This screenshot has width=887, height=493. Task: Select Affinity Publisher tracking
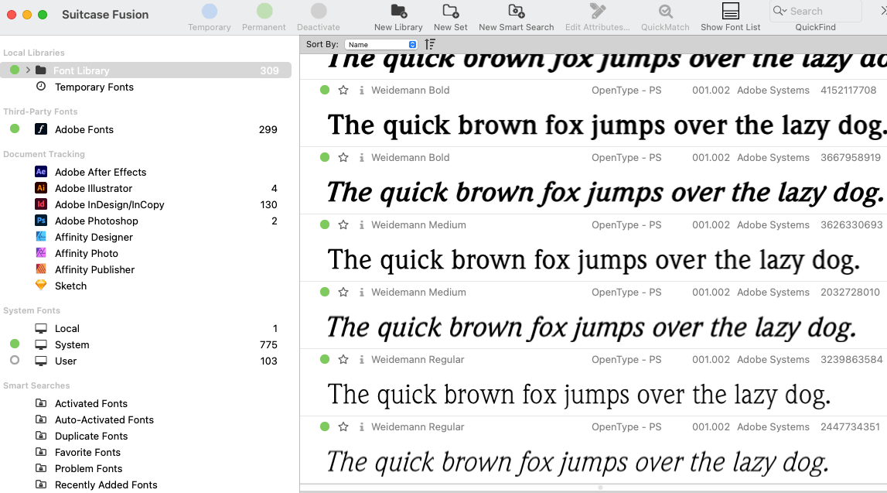coord(94,269)
